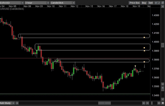
Task: Click the time-axis zoom slider handle
Action: coord(152,103)
